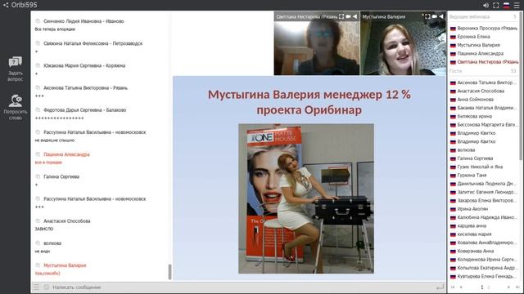Go to first page of participants list
This screenshot has height=294, width=524.
click(x=453, y=287)
